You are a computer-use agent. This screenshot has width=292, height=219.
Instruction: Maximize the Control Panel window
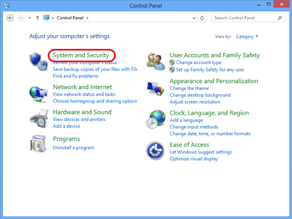pos(268,4)
